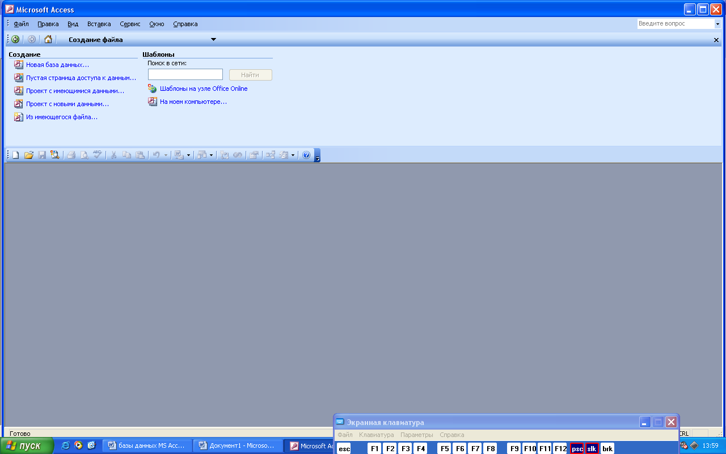Click the green Back arrow in task pane

(15, 39)
